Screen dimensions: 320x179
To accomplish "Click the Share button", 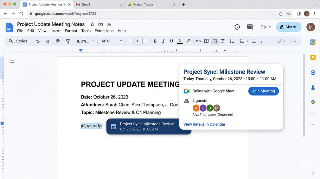I will click(x=288, y=27).
